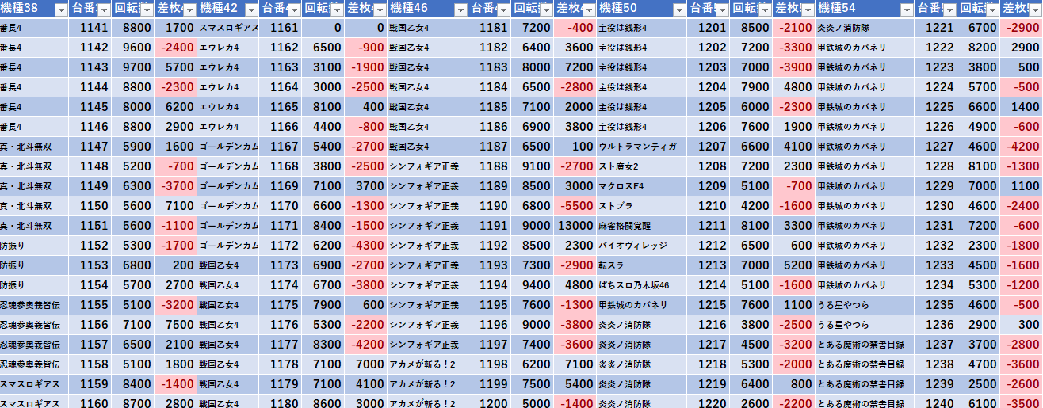Select 防振り name in row 1152
The height and width of the screenshot is (408, 1043).
pyautogui.click(x=34, y=246)
